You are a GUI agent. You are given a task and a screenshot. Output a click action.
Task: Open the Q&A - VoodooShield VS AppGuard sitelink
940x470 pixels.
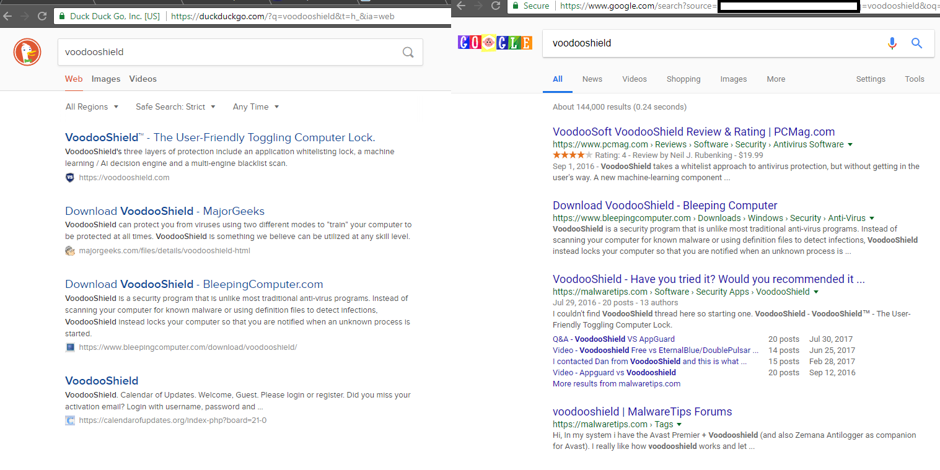click(613, 339)
